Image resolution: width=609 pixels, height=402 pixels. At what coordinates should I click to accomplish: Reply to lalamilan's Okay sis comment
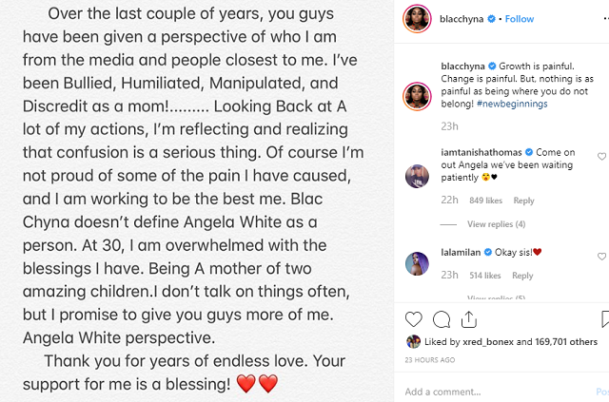(522, 276)
